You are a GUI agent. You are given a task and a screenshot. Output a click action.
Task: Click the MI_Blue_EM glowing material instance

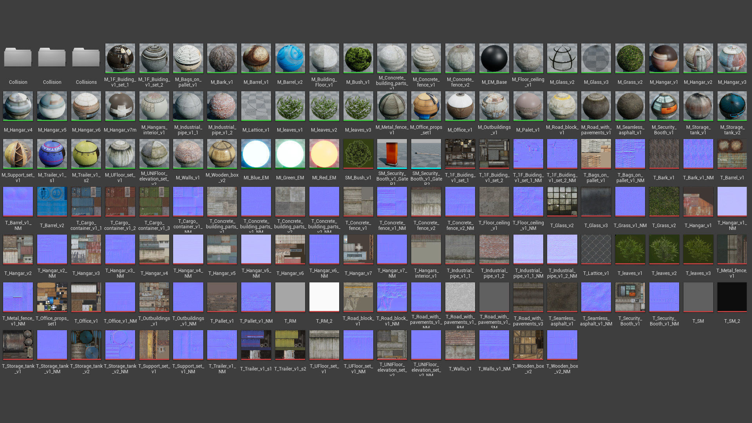pos(256,154)
